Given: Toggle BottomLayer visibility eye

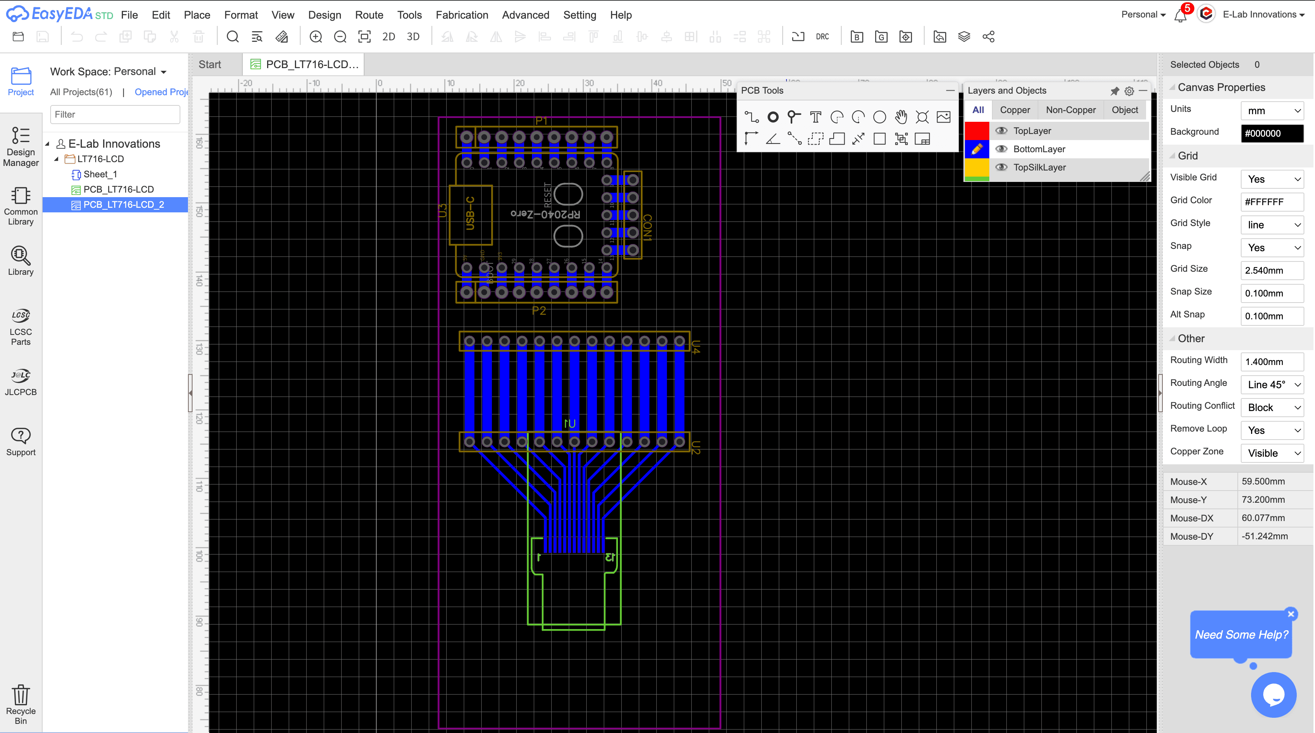Looking at the screenshot, I should (x=1001, y=149).
